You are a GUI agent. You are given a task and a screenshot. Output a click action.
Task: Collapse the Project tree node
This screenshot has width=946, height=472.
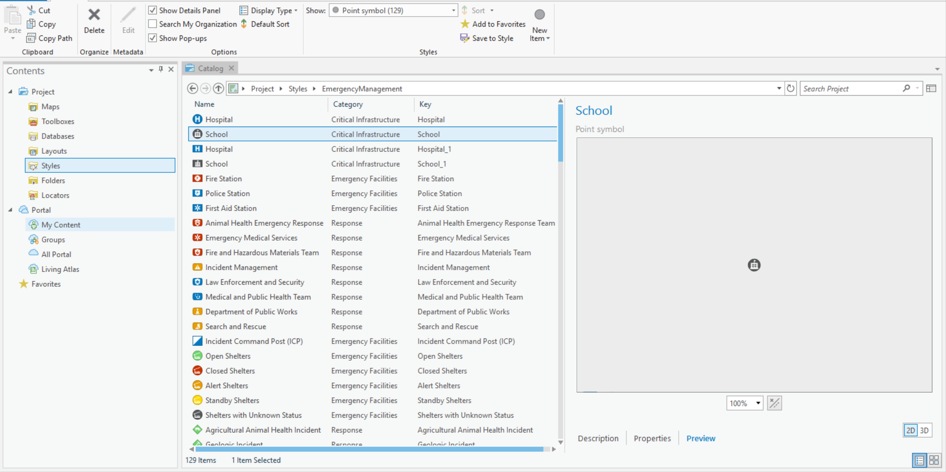pyautogui.click(x=10, y=92)
